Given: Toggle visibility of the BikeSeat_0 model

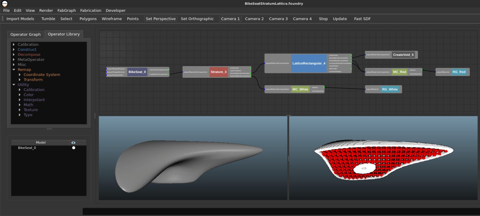Looking at the screenshot, I should [74, 148].
